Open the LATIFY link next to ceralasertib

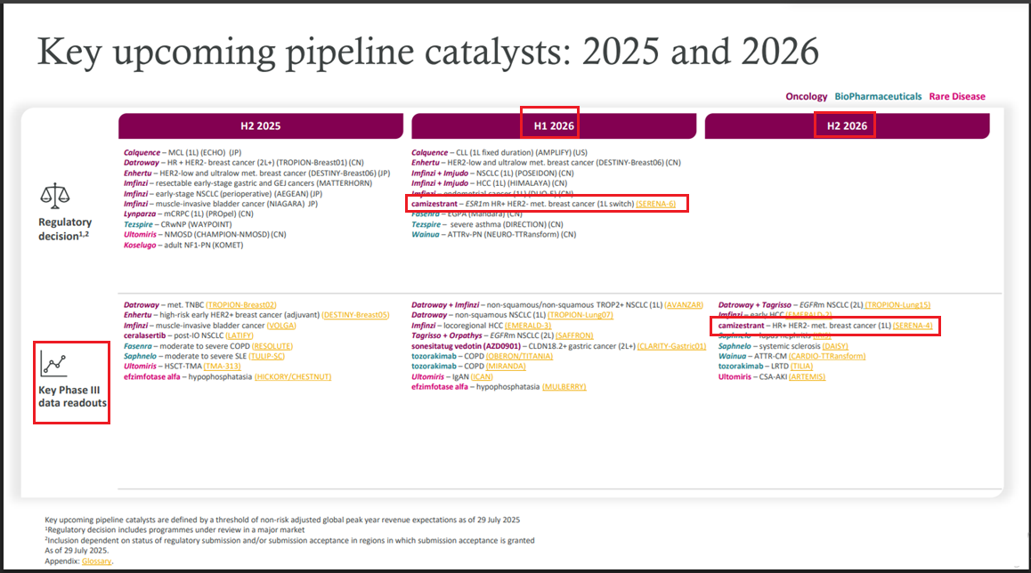tap(239, 335)
